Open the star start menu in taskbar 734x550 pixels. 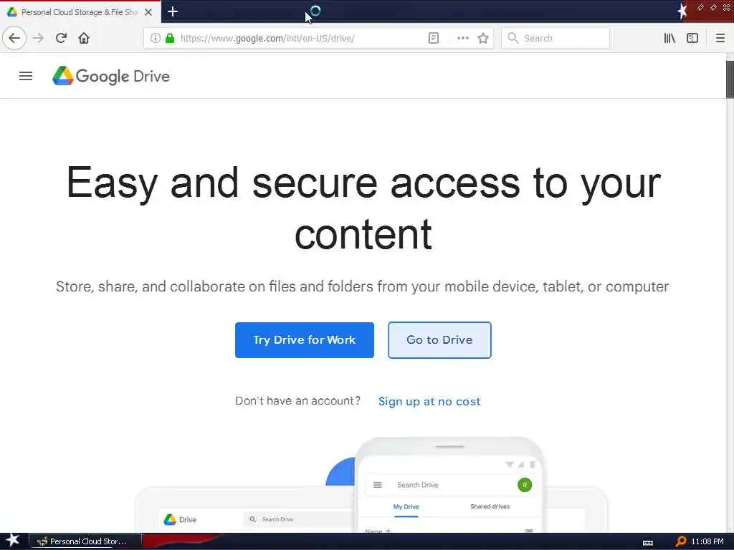(x=12, y=541)
